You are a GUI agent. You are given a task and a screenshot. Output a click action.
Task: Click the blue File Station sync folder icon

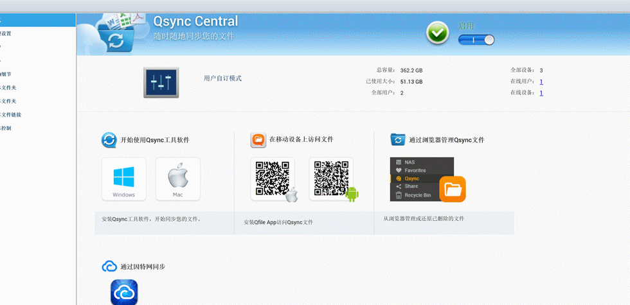pyautogui.click(x=398, y=139)
